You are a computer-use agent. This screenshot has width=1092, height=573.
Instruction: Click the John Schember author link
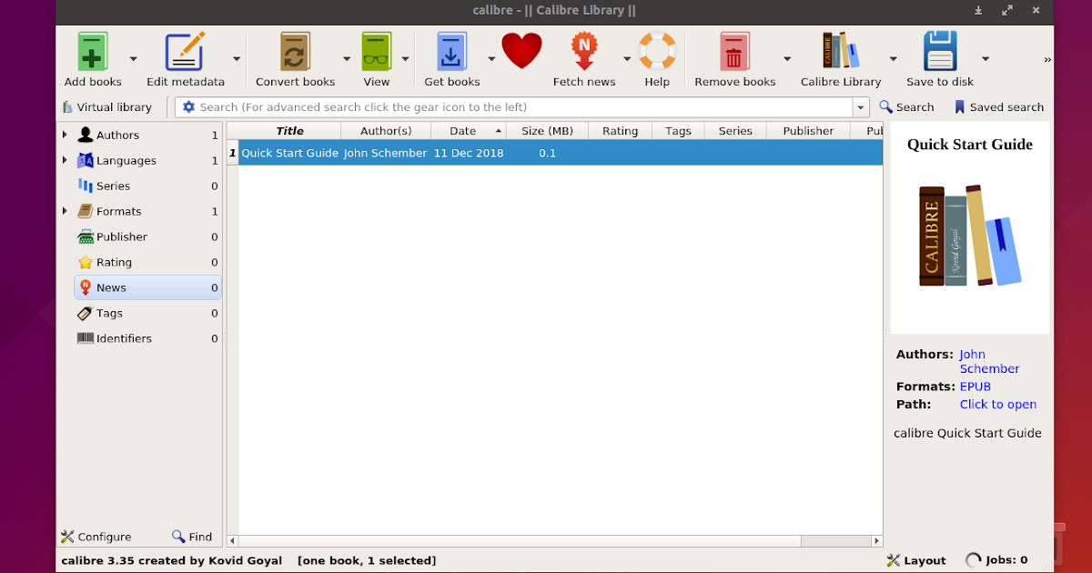coord(989,361)
